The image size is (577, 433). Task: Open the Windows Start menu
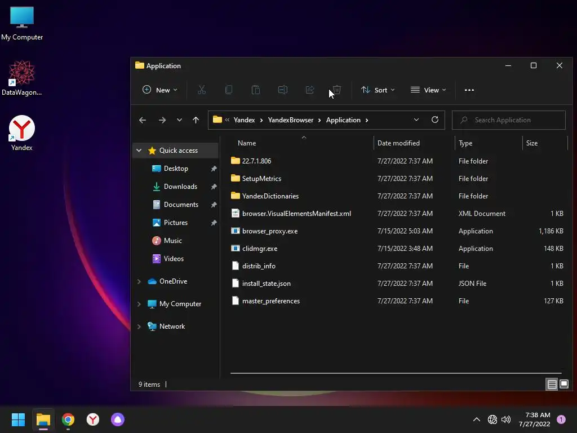coord(18,419)
